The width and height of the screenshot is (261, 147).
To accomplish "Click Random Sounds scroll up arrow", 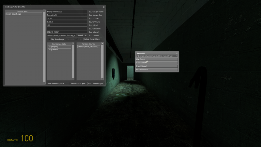I will [102, 43].
